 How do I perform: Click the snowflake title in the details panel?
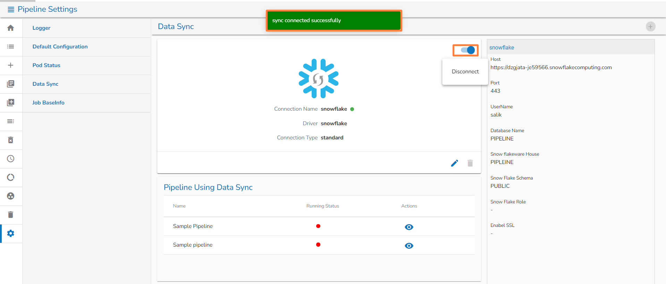502,47
